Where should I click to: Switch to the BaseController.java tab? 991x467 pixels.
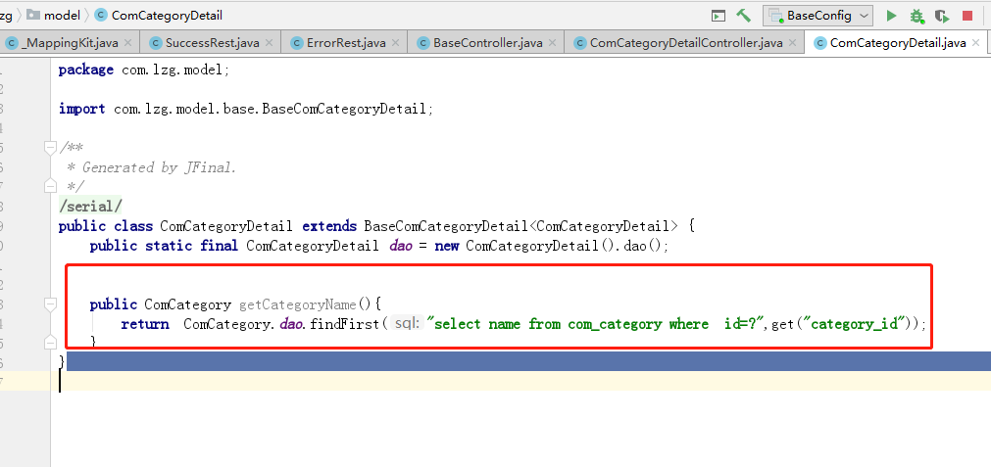(487, 43)
